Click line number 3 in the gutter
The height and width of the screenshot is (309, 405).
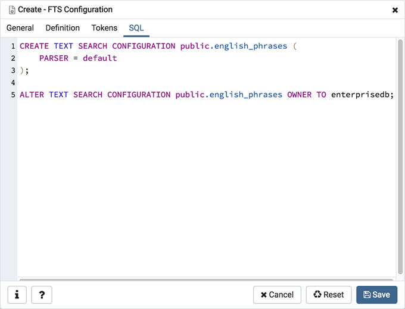point(13,70)
